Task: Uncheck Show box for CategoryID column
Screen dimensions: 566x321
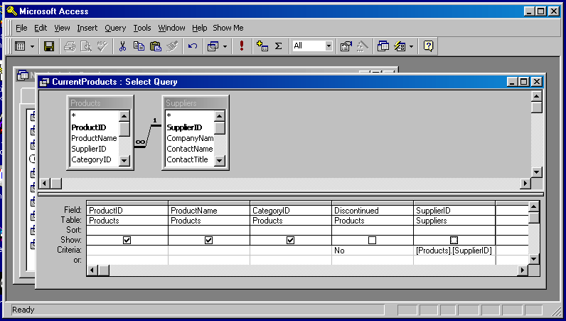Action: click(290, 240)
